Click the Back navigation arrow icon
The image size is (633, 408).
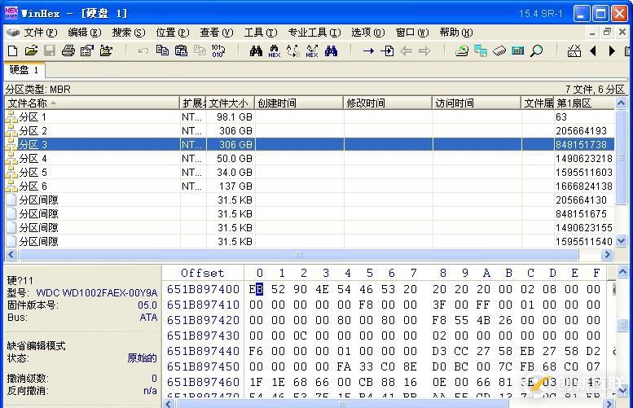click(x=407, y=50)
